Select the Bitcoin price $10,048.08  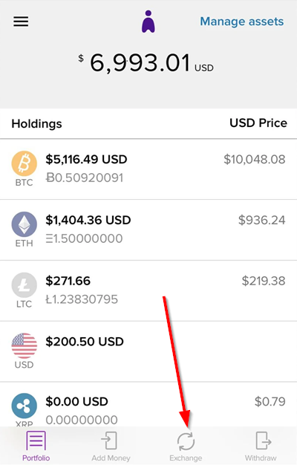[255, 160]
